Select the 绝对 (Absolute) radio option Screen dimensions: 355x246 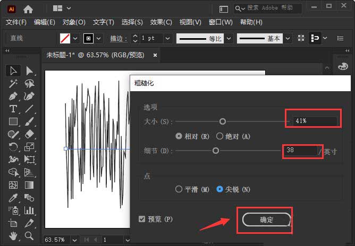click(x=219, y=136)
